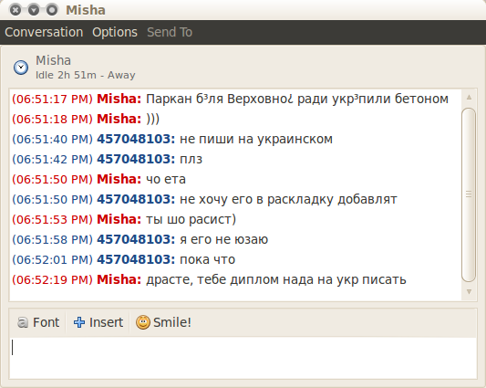The width and height of the screenshot is (486, 388).
Task: Maximize the Misha chat window
Action: [x=52, y=10]
